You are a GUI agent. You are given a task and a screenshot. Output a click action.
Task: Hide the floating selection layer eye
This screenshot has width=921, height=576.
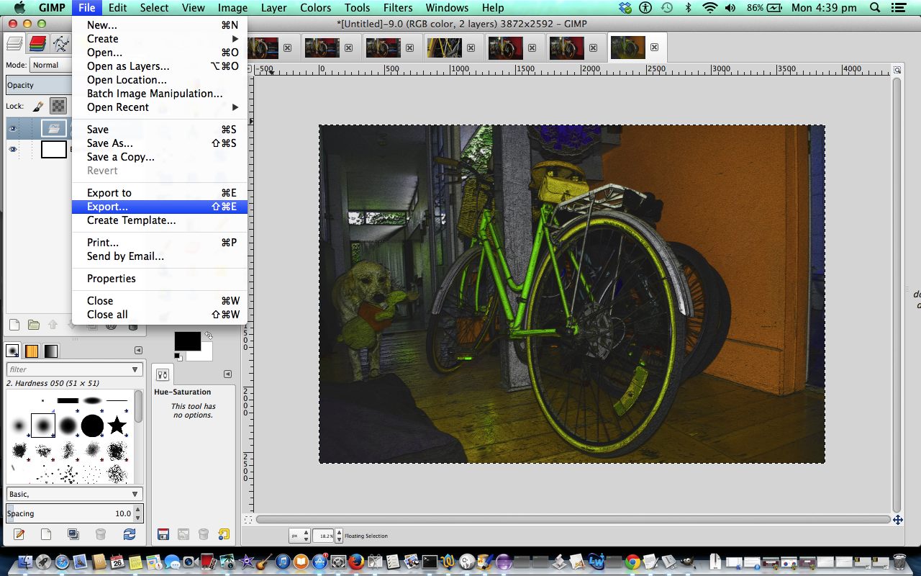click(x=12, y=129)
